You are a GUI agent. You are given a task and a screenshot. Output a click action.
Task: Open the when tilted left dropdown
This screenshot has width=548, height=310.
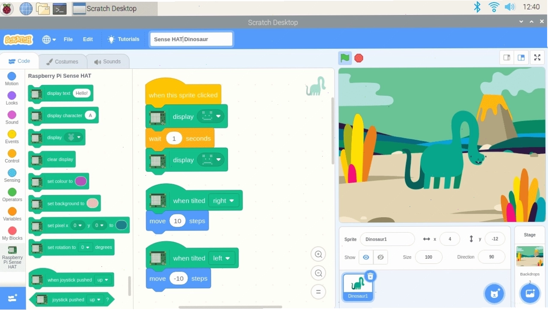pyautogui.click(x=222, y=258)
